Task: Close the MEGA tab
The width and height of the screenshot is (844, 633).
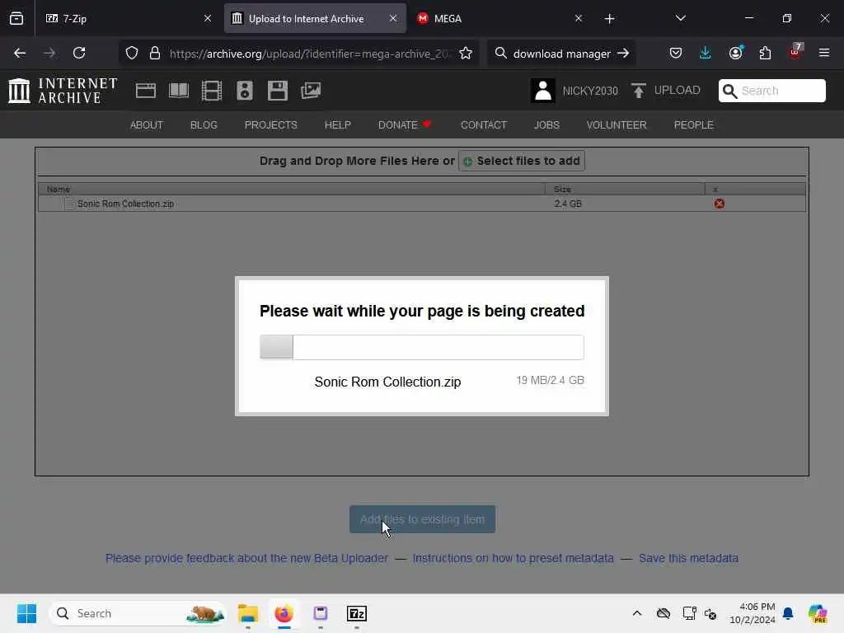Action: tap(579, 18)
